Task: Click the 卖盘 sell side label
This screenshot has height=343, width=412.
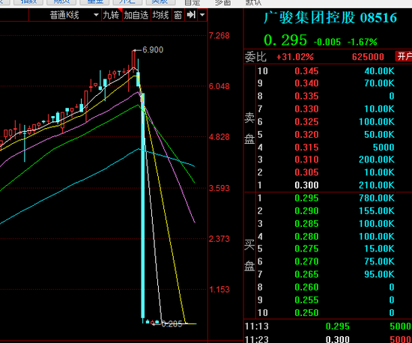Action: tap(249, 128)
